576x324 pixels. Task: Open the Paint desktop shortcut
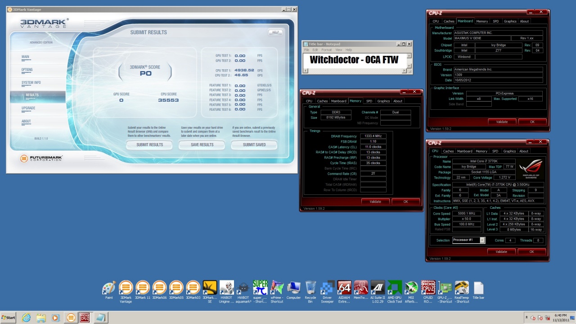pos(109,288)
